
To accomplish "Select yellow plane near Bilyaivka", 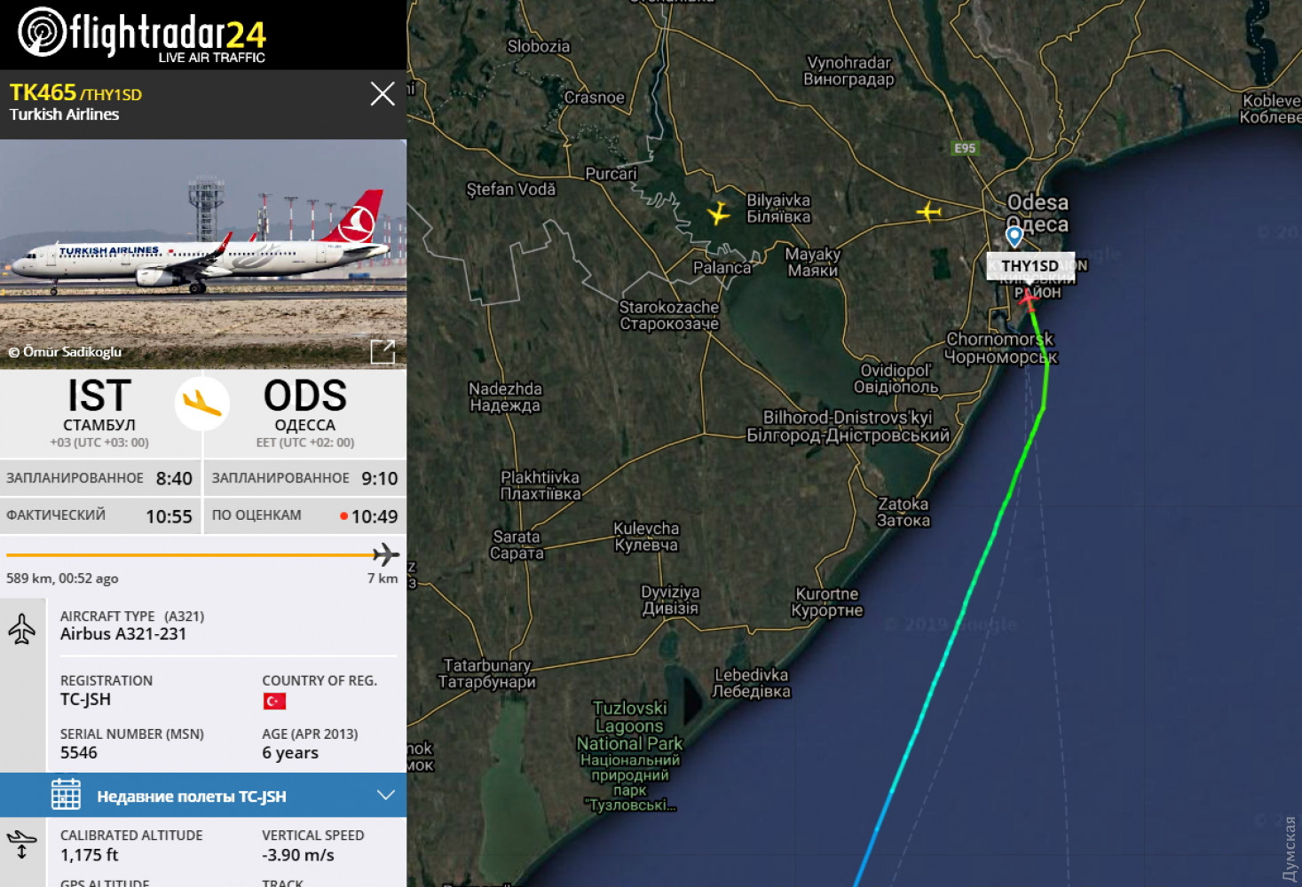I will pos(718,213).
